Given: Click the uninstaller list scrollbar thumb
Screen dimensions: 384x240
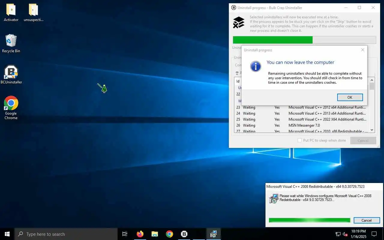Looking at the screenshot, I should coord(372,86).
